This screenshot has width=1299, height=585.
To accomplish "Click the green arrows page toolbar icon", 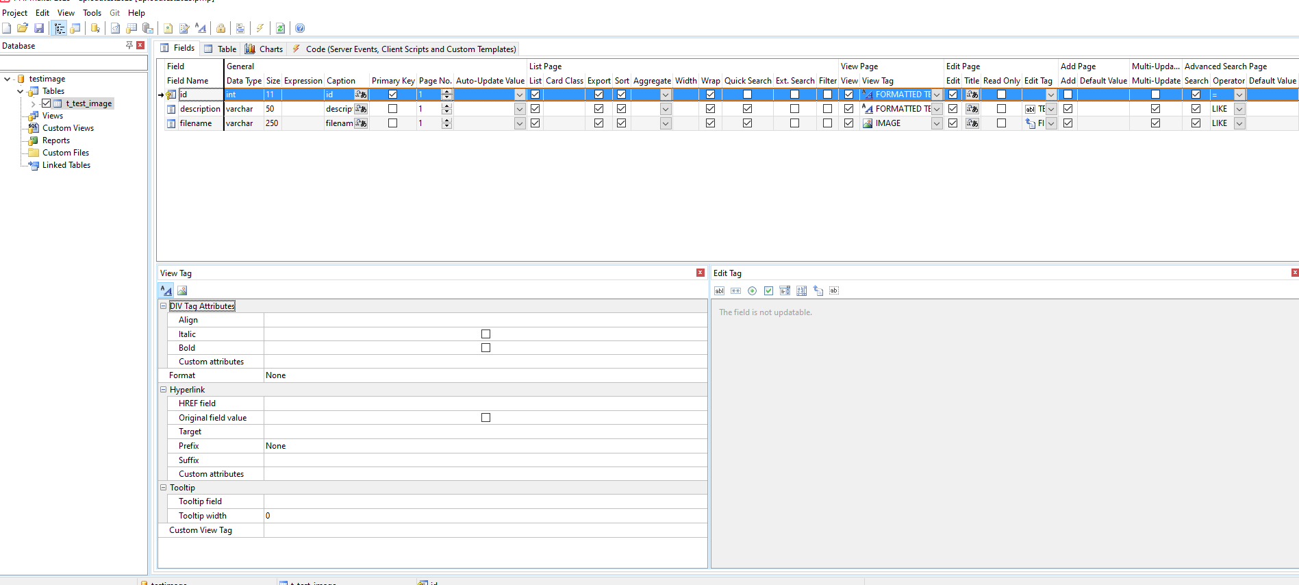I will tap(280, 28).
